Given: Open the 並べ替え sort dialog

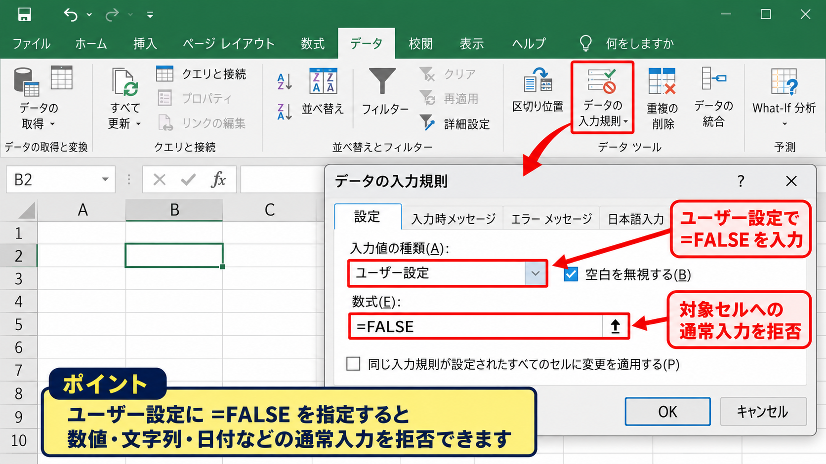Looking at the screenshot, I should 323,91.
